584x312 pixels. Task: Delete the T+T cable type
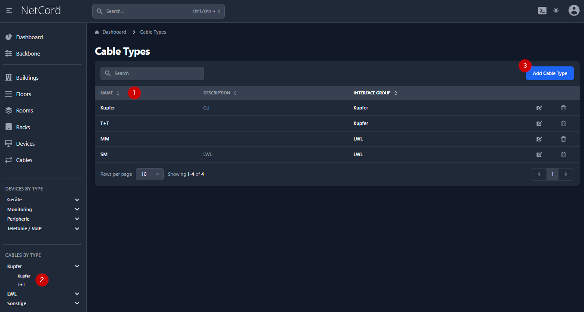pyautogui.click(x=563, y=123)
